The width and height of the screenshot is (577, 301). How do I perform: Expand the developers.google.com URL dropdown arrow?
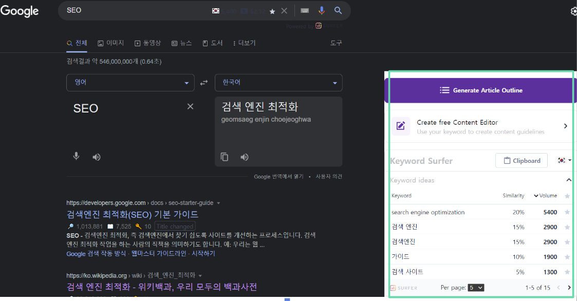coord(218,203)
